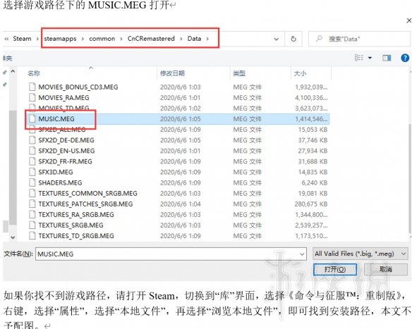Click the 文件名 file name input field
Screen dimensions: 412x329
pyautogui.click(x=171, y=254)
